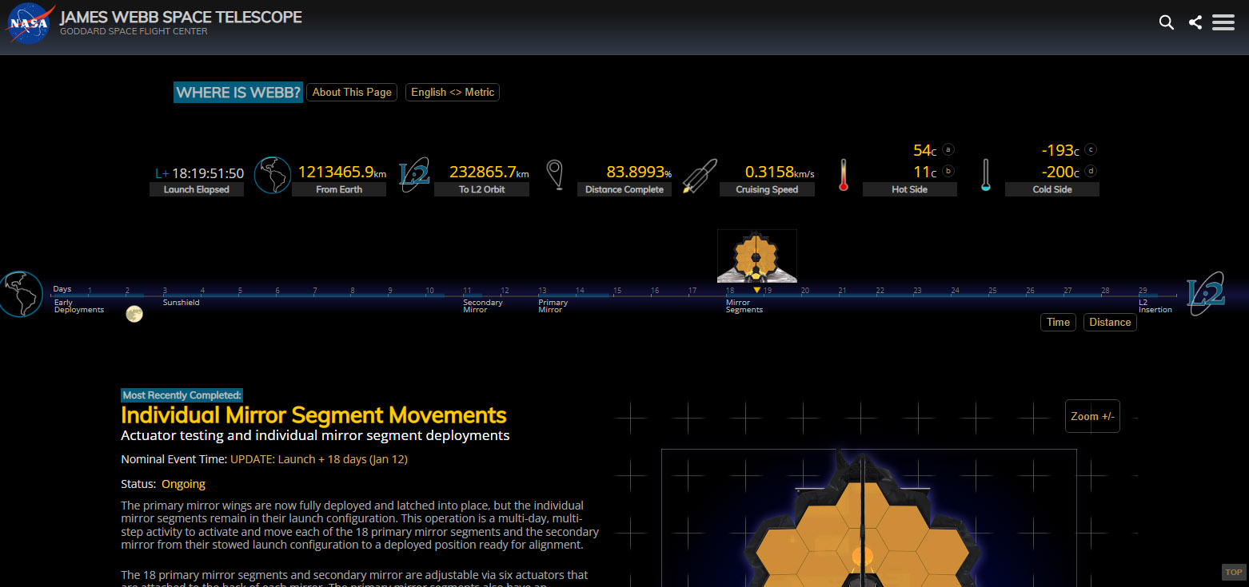
Task: Click hot side sensor marker a
Action: (x=948, y=149)
